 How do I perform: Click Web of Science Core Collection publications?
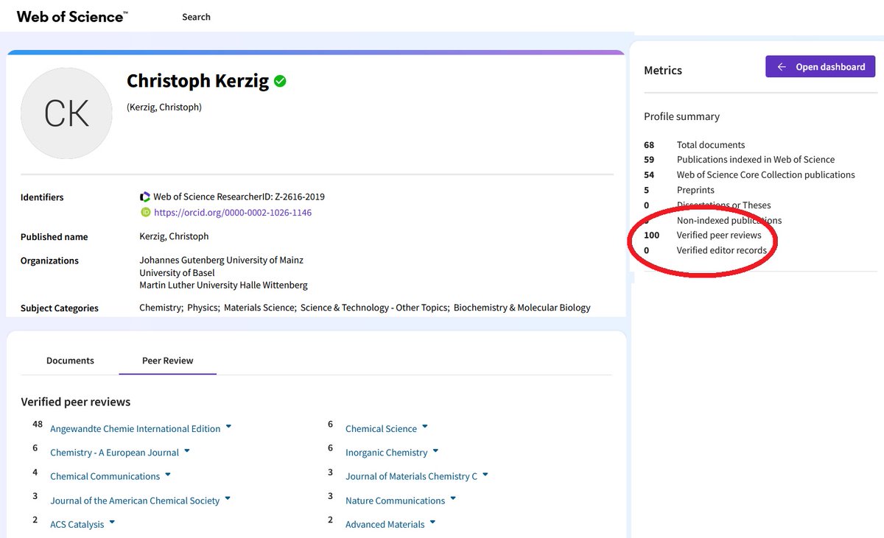(x=766, y=175)
